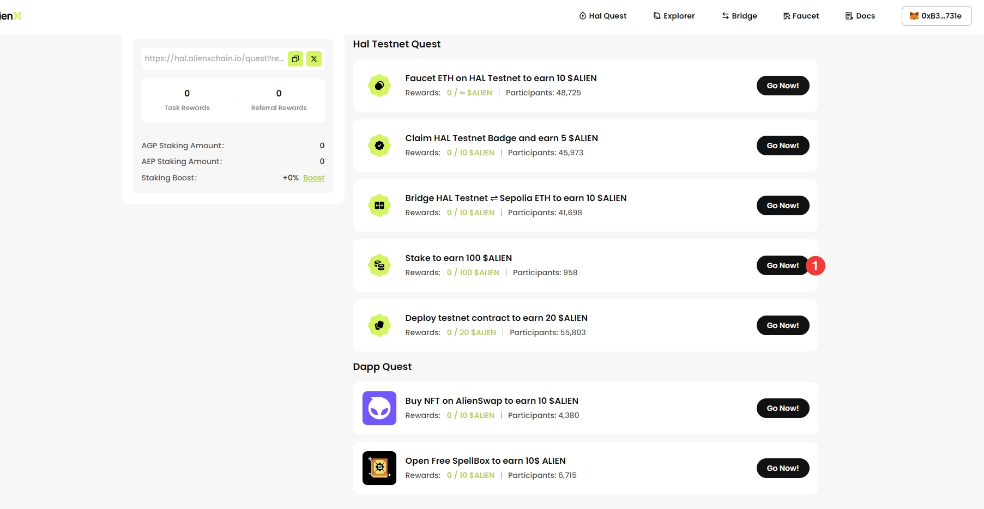Share referral link via X icon
This screenshot has width=984, height=509.
coord(314,59)
